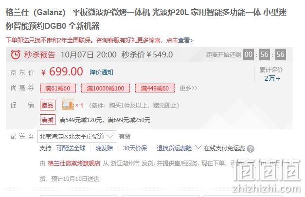Claim the 满10000减100 coupon
This screenshot has width=305, height=197.
pos(106,89)
